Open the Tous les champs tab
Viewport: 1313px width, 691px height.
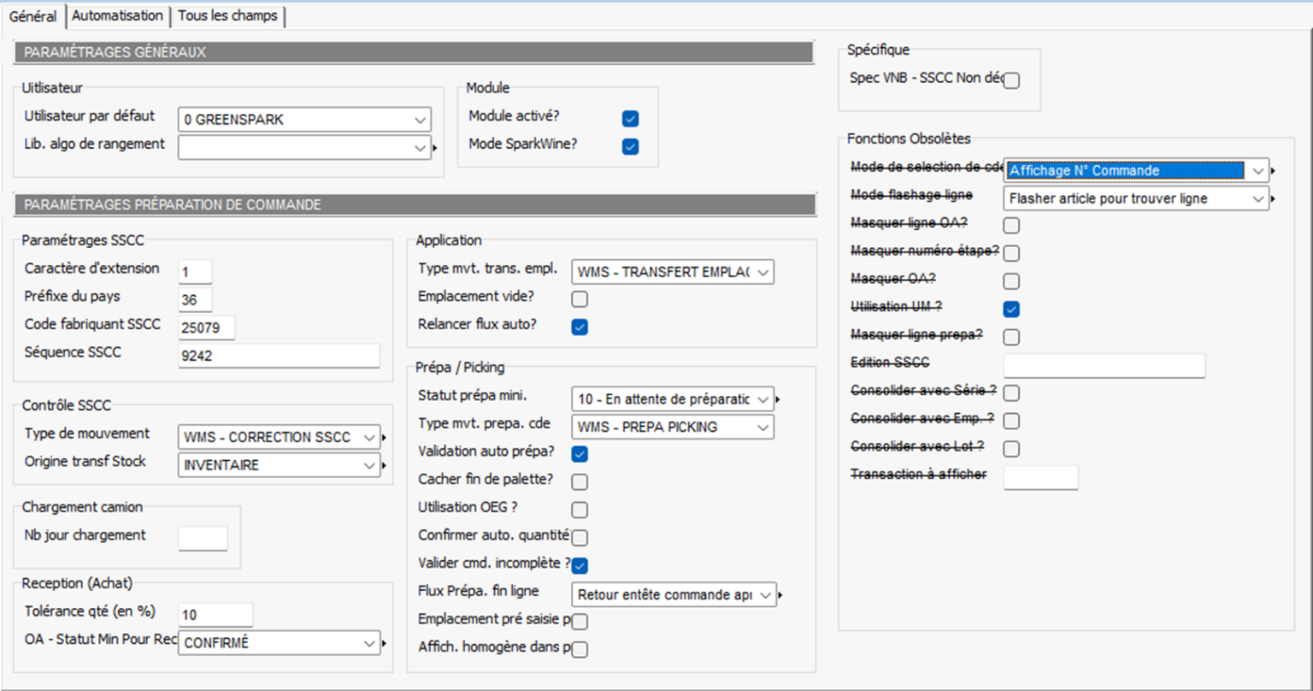point(227,15)
